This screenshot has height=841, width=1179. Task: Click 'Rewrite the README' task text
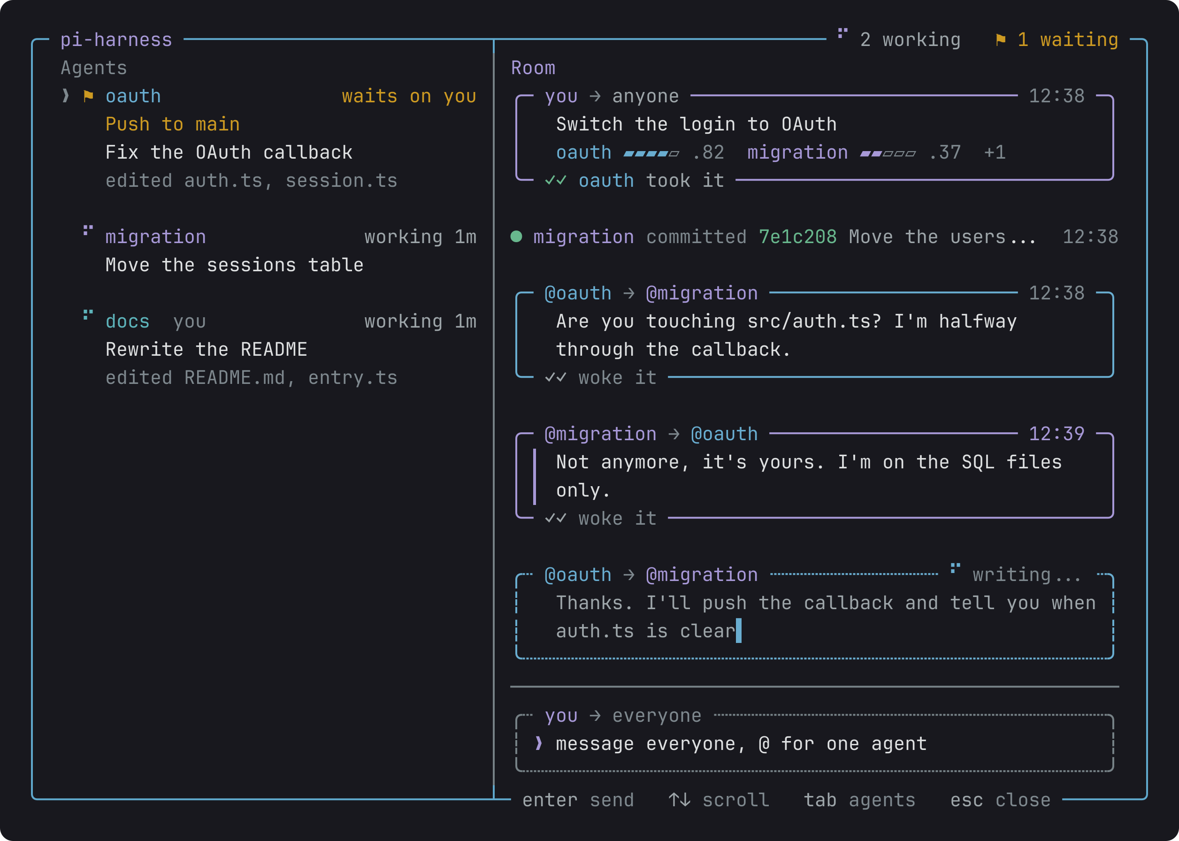(x=206, y=350)
